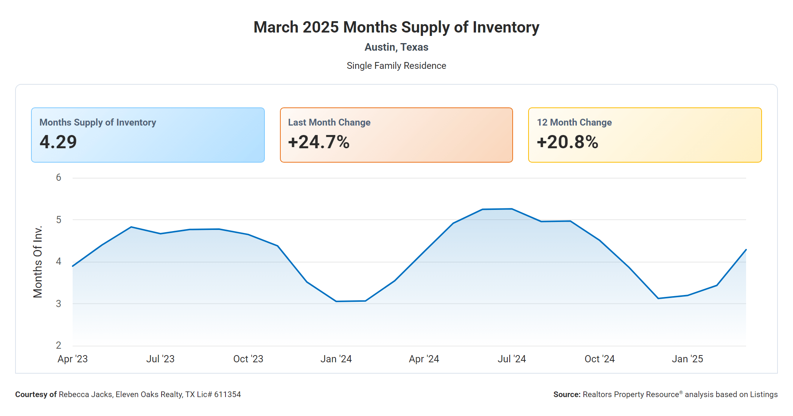Click the Oct '24 axis marker
The image size is (793, 416).
click(x=599, y=359)
